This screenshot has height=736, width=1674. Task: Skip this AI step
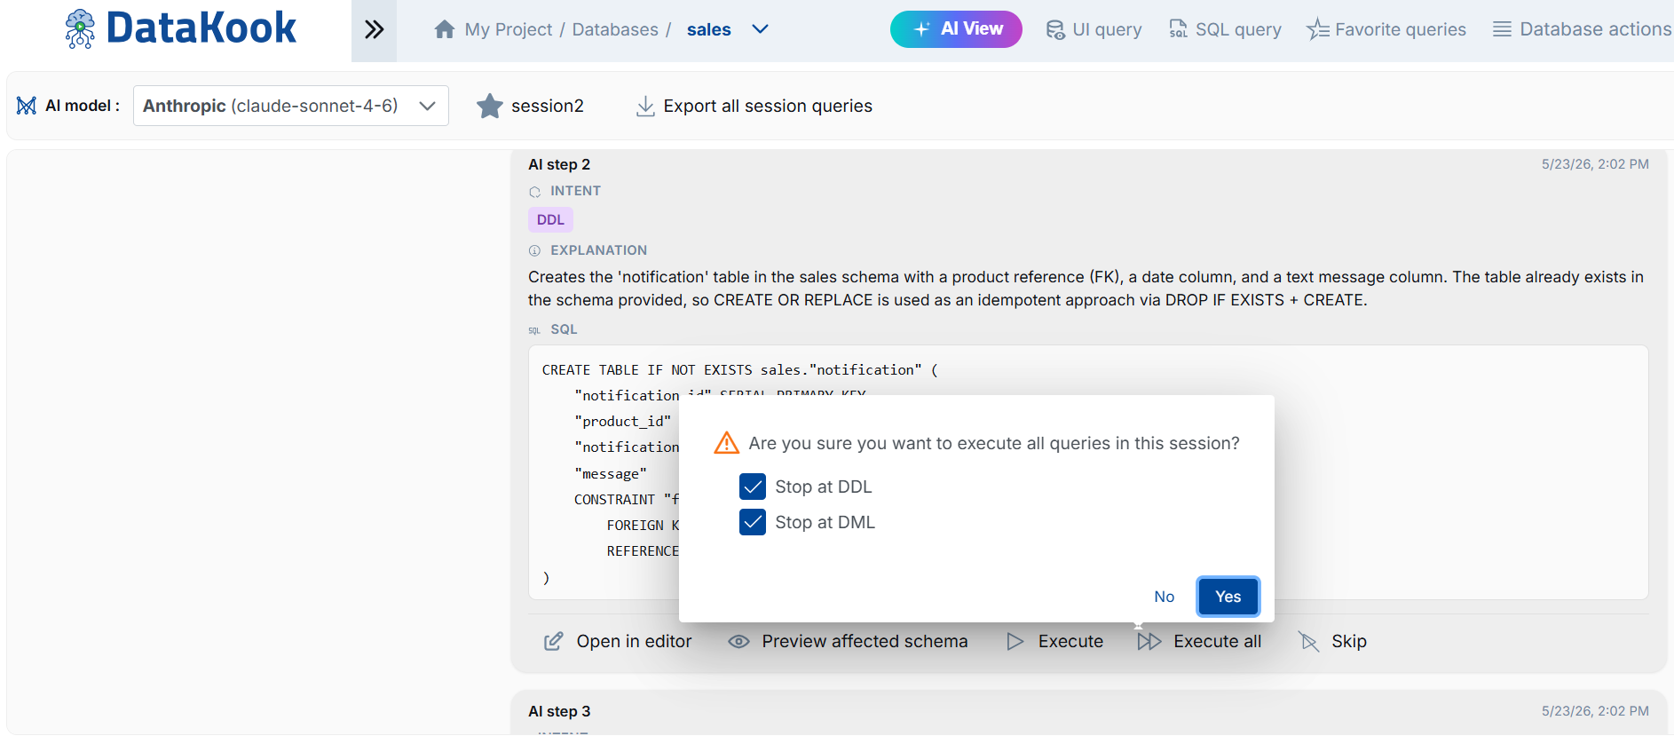click(1349, 641)
